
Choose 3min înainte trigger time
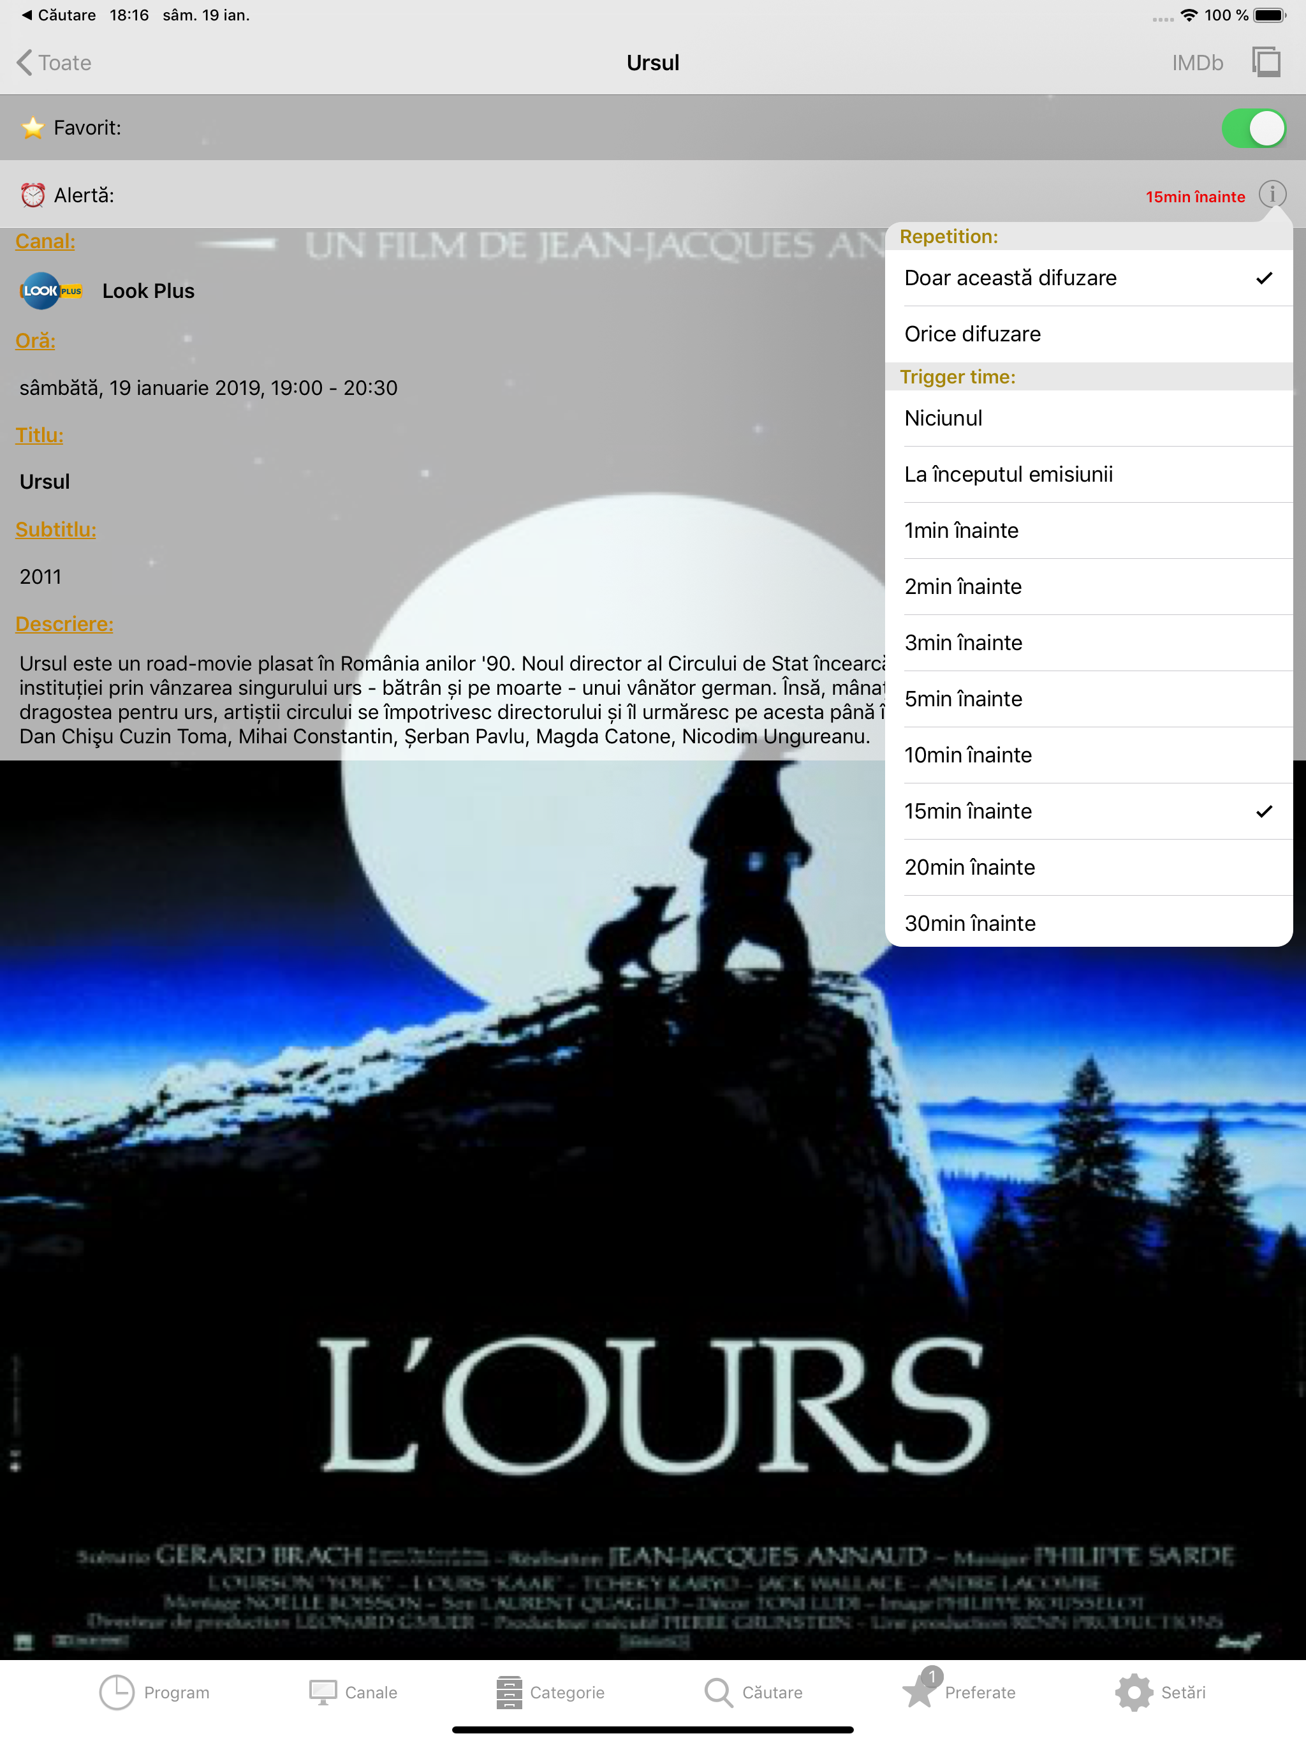tap(1088, 642)
